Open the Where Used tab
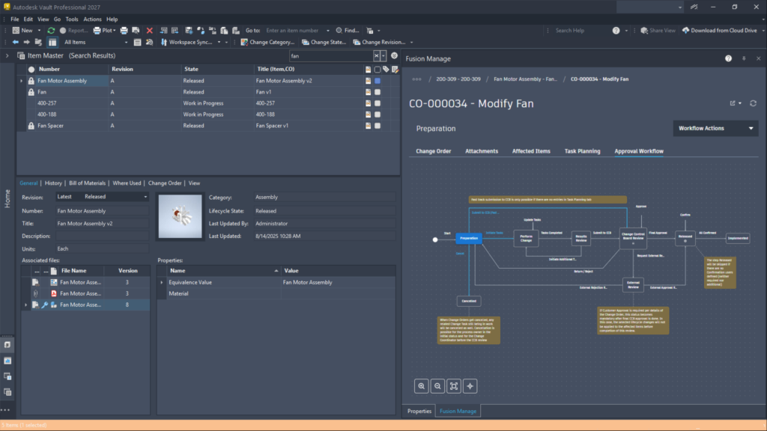Image resolution: width=767 pixels, height=431 pixels. [127, 183]
